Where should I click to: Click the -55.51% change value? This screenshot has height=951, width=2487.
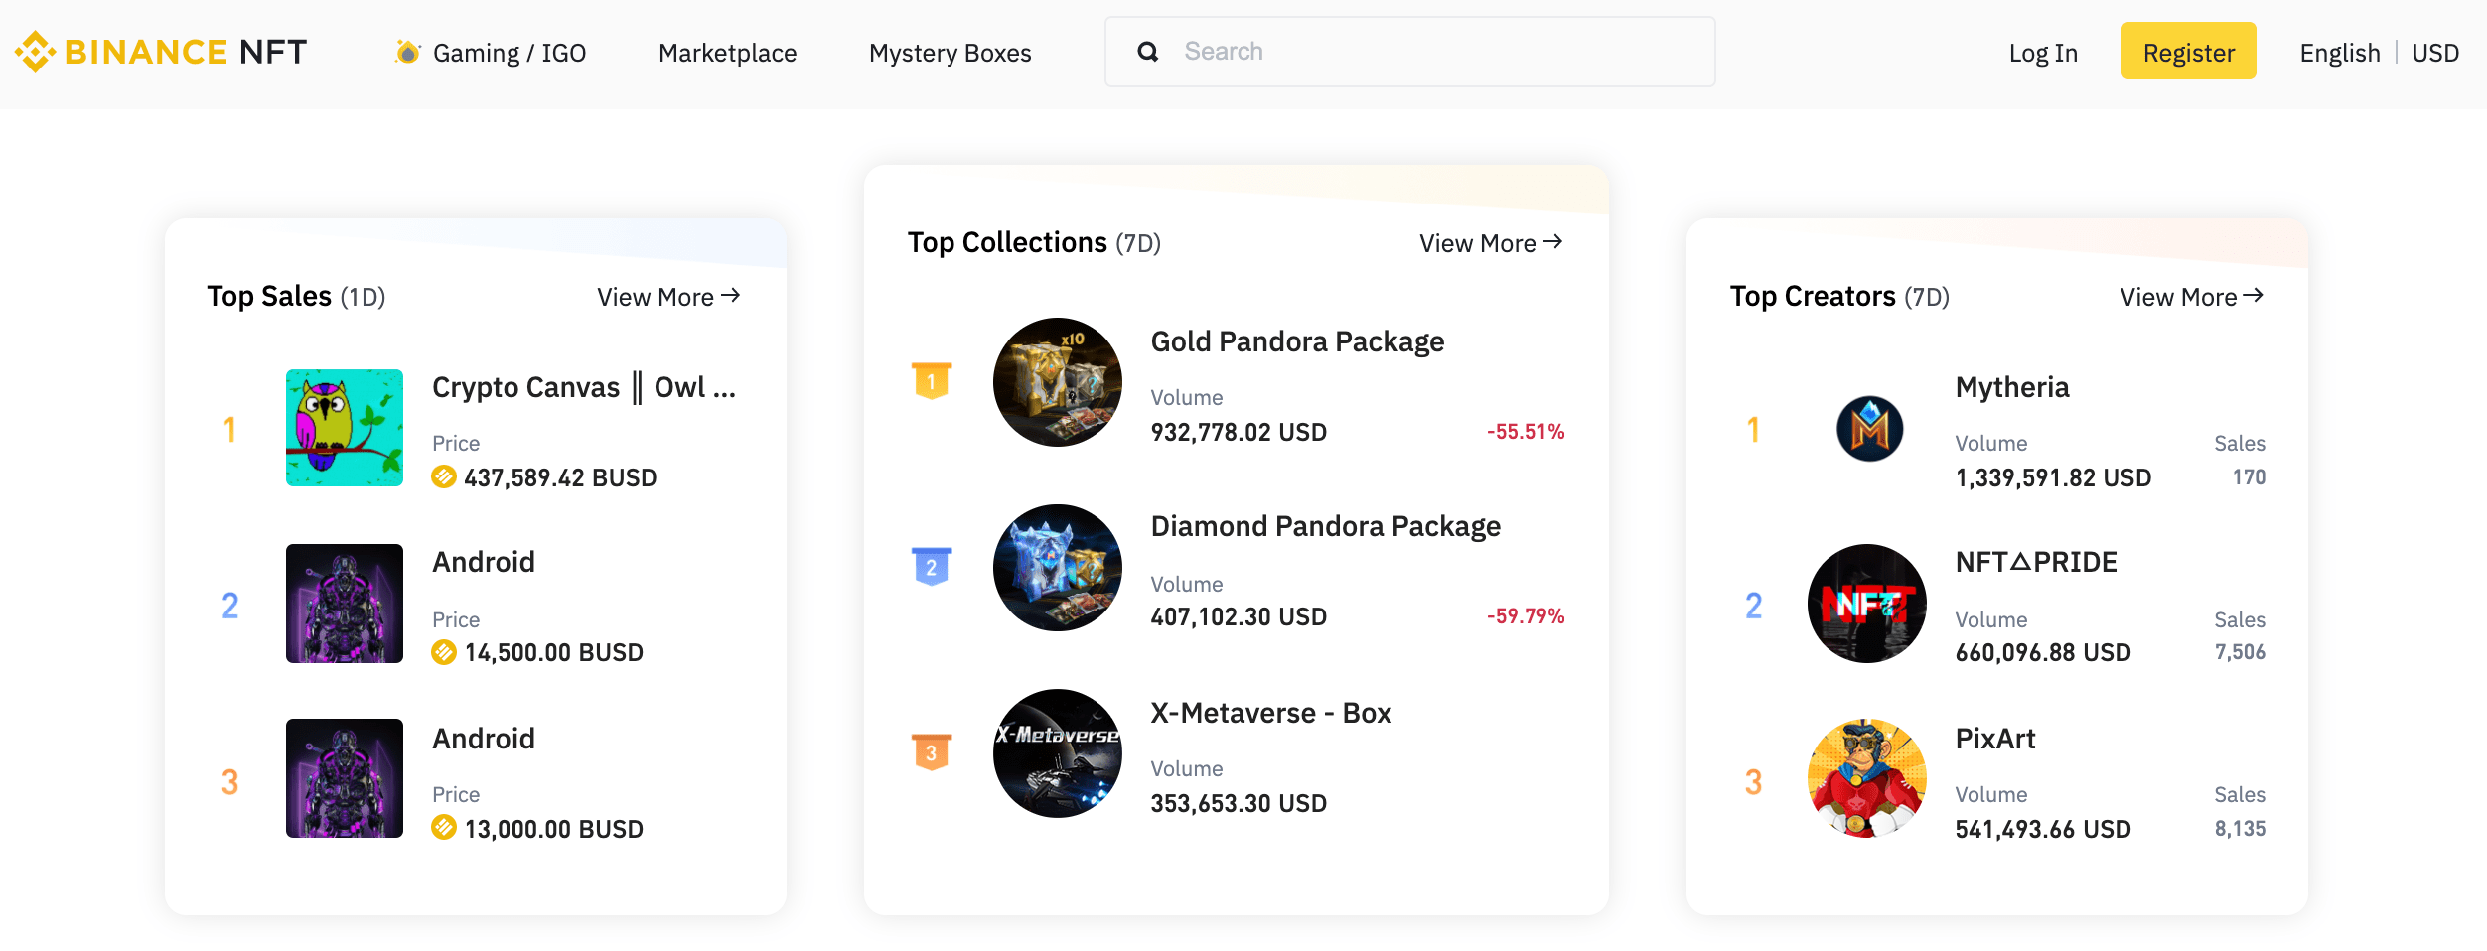coord(1526,432)
